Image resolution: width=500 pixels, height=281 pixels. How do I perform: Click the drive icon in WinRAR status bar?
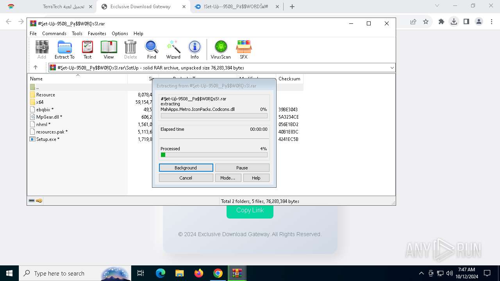[x=32, y=201]
